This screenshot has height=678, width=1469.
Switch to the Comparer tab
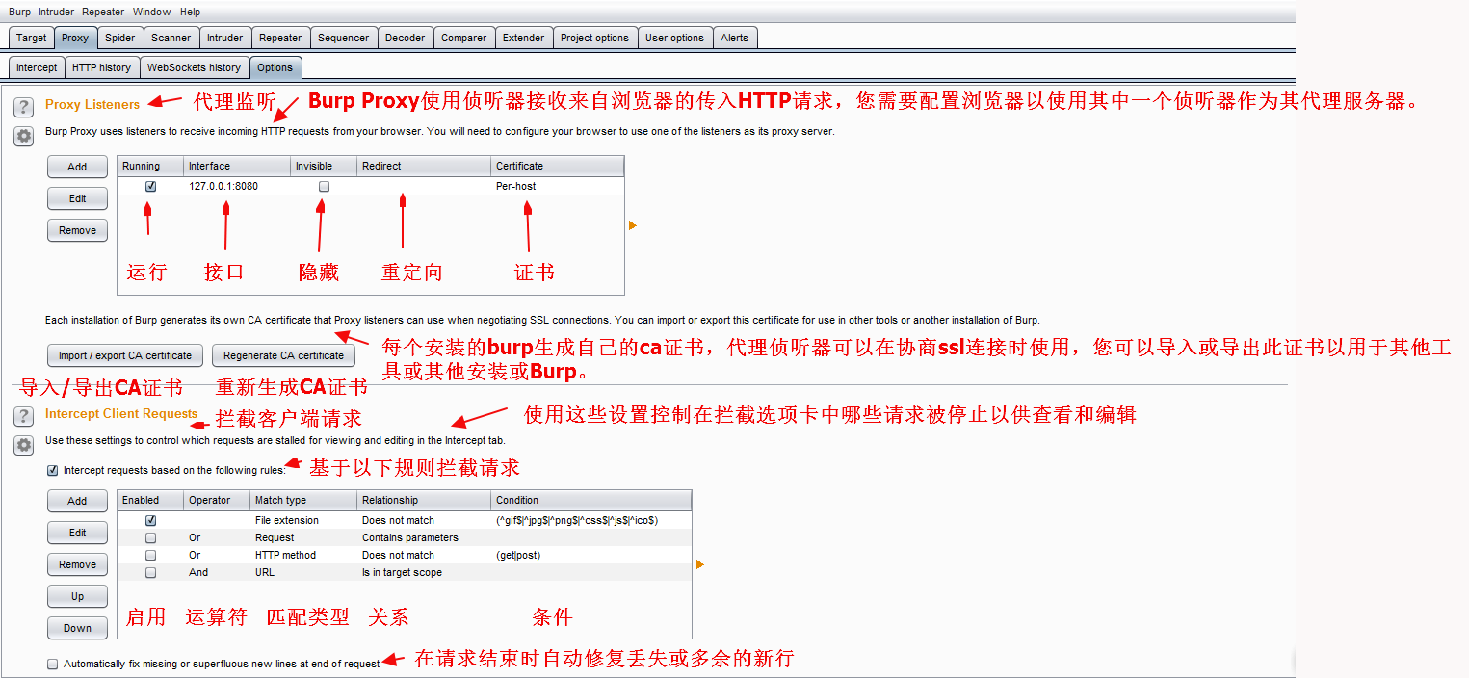(463, 38)
